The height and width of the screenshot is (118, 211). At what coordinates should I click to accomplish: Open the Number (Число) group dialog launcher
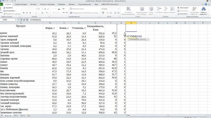[119, 17]
